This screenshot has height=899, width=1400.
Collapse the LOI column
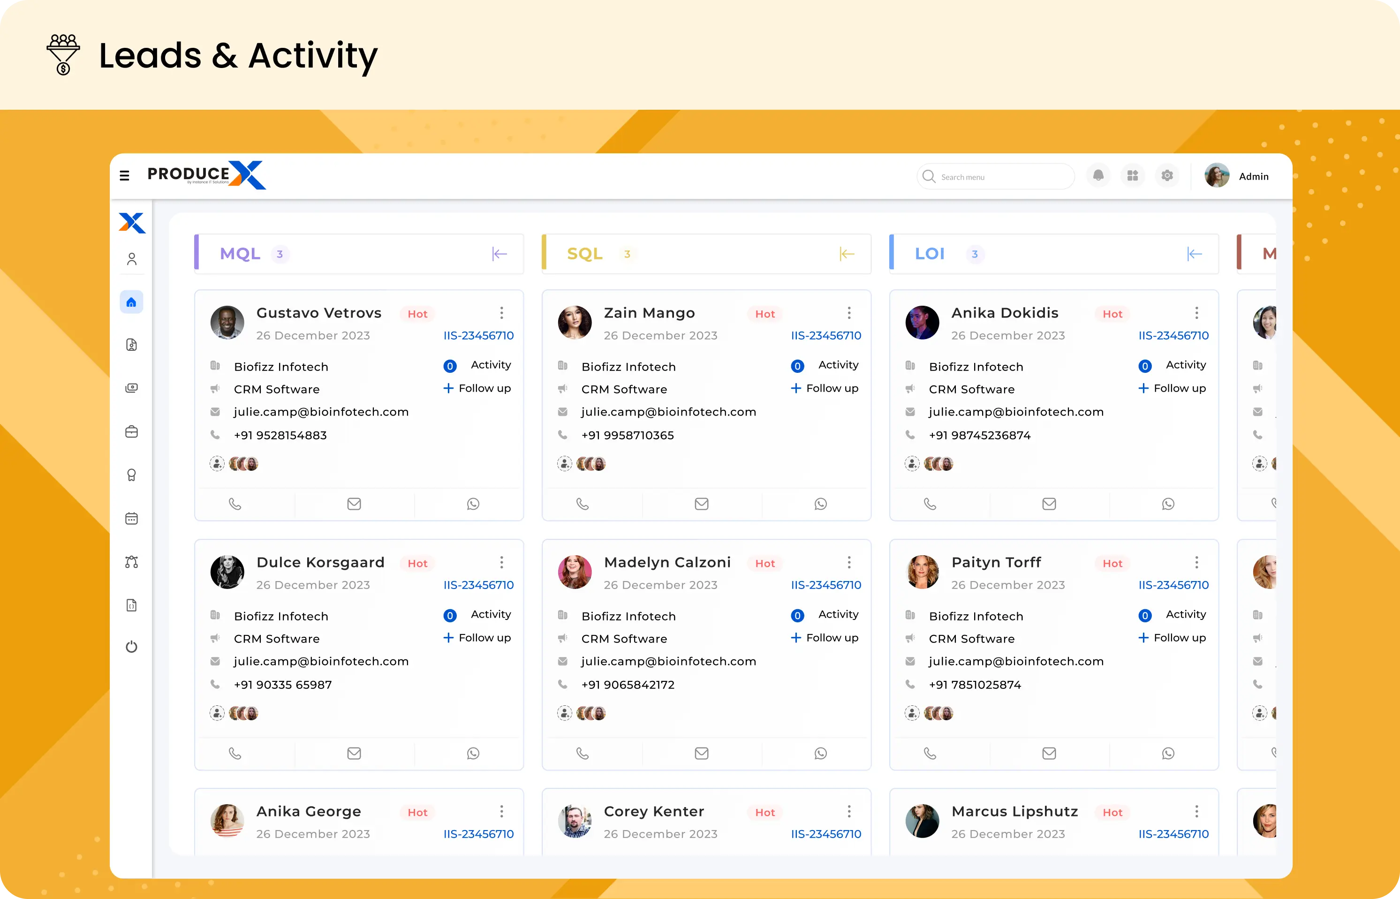(1194, 254)
